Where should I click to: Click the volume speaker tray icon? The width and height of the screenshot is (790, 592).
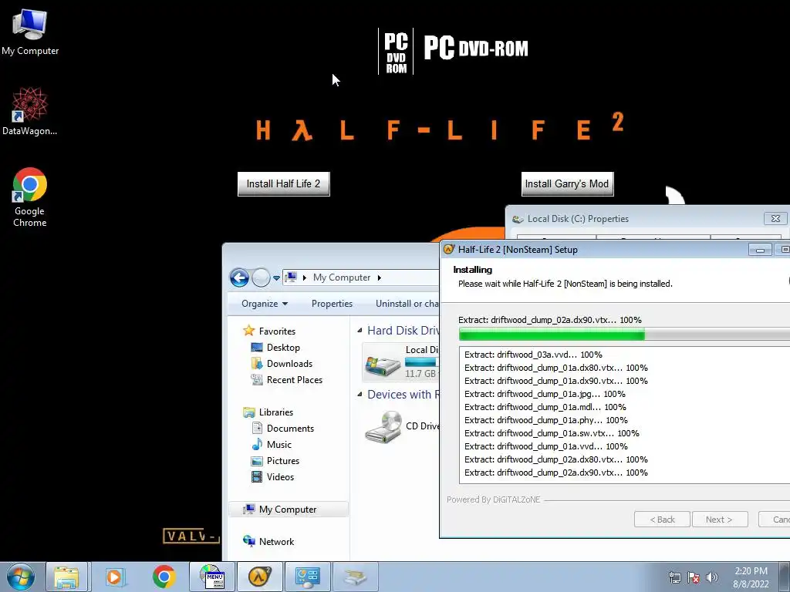click(712, 577)
